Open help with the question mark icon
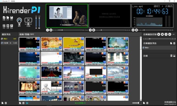Viewport: 177px width, 106px height. click(12, 26)
